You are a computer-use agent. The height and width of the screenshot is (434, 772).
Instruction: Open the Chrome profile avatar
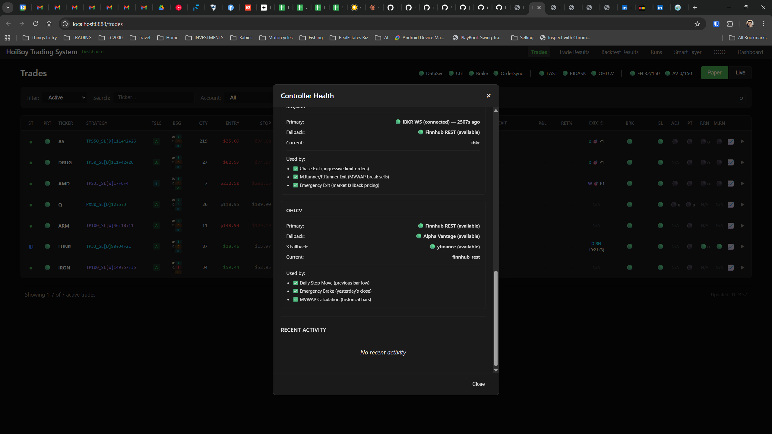pos(750,24)
